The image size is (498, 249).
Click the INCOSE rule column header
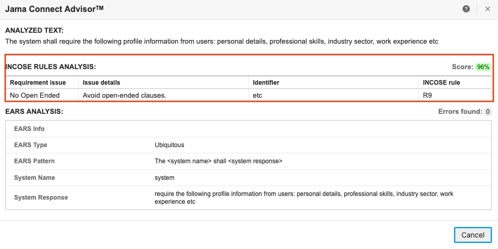(441, 83)
